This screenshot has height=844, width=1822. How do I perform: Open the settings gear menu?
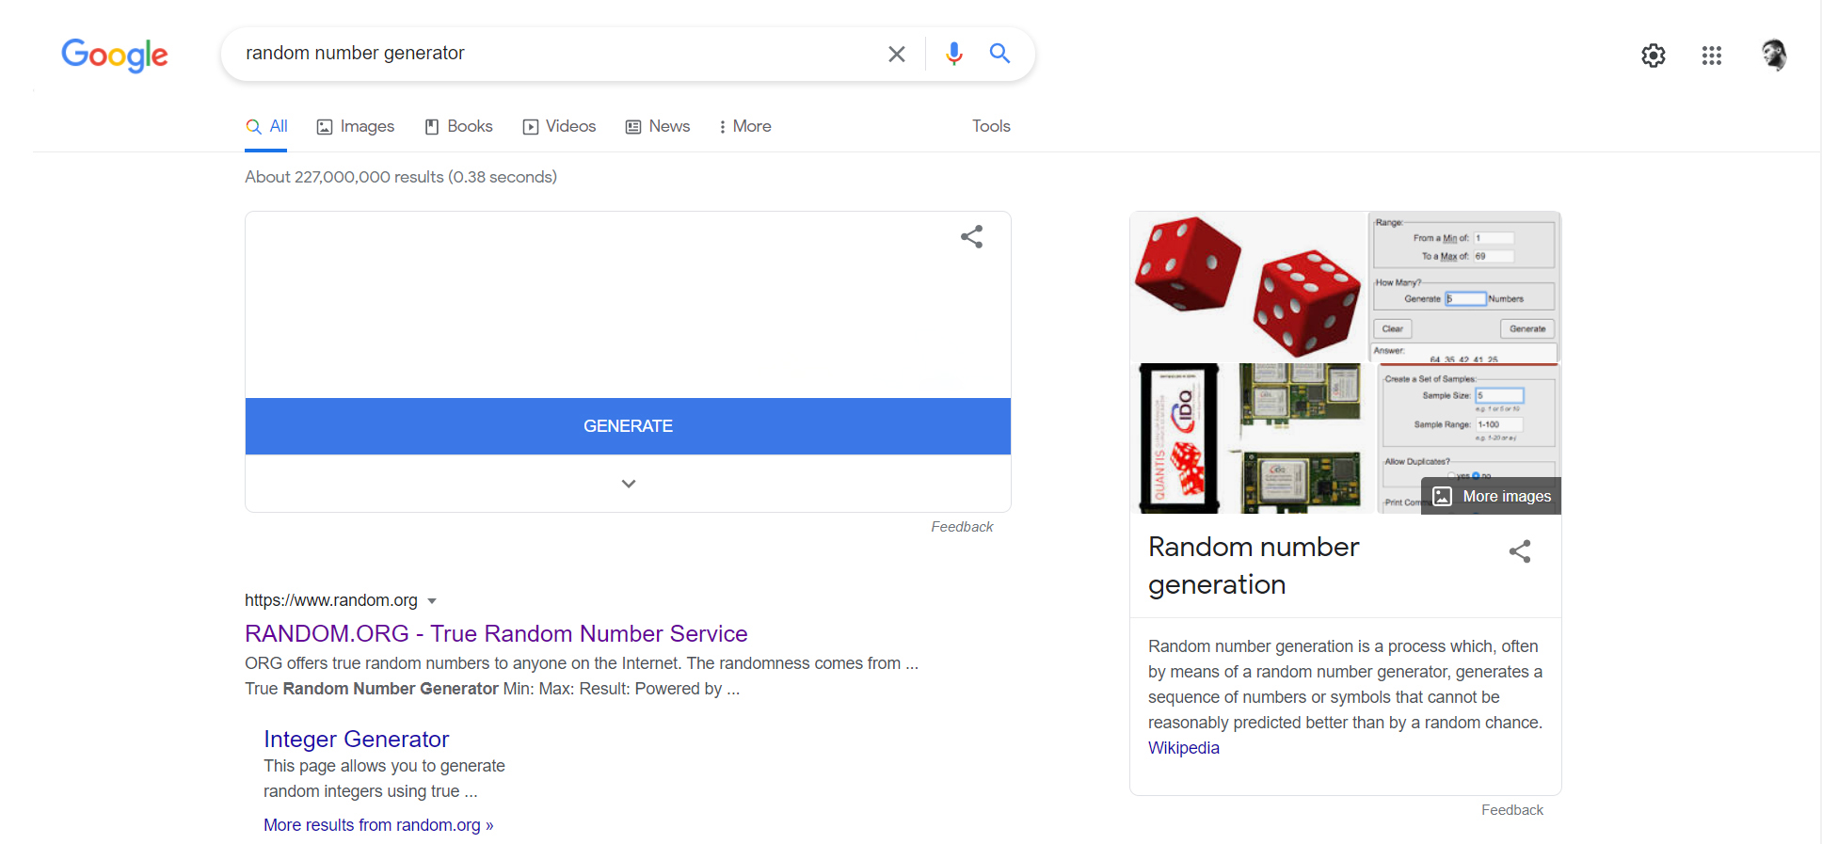1653,56
